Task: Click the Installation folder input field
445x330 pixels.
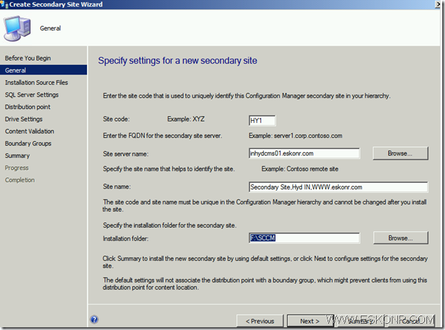Action: pos(304,238)
